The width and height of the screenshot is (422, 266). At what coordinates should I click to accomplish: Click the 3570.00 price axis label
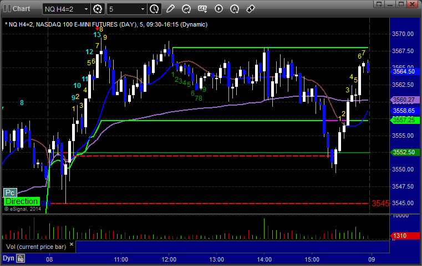[x=403, y=34]
